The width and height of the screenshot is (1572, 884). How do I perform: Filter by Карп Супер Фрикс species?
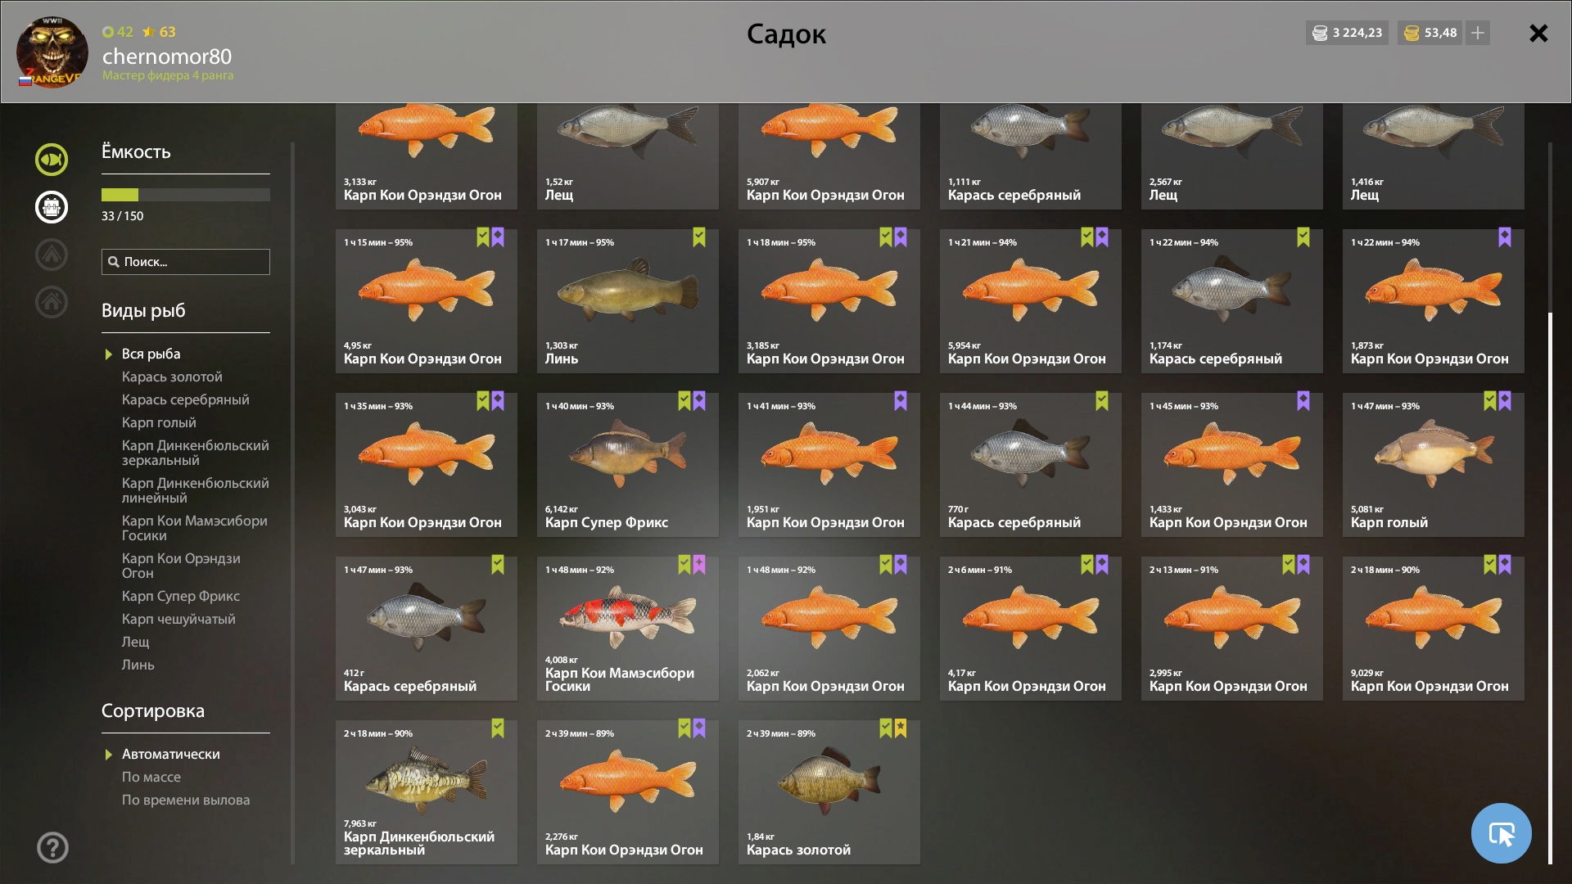click(181, 596)
